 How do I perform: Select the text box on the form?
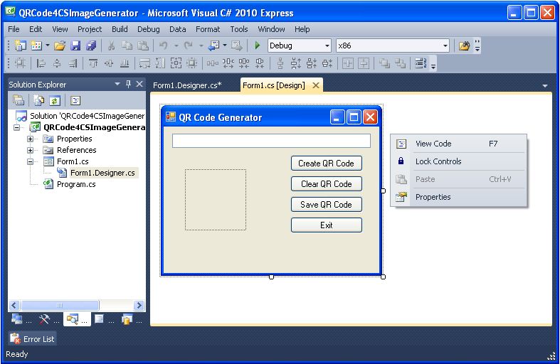(271, 141)
